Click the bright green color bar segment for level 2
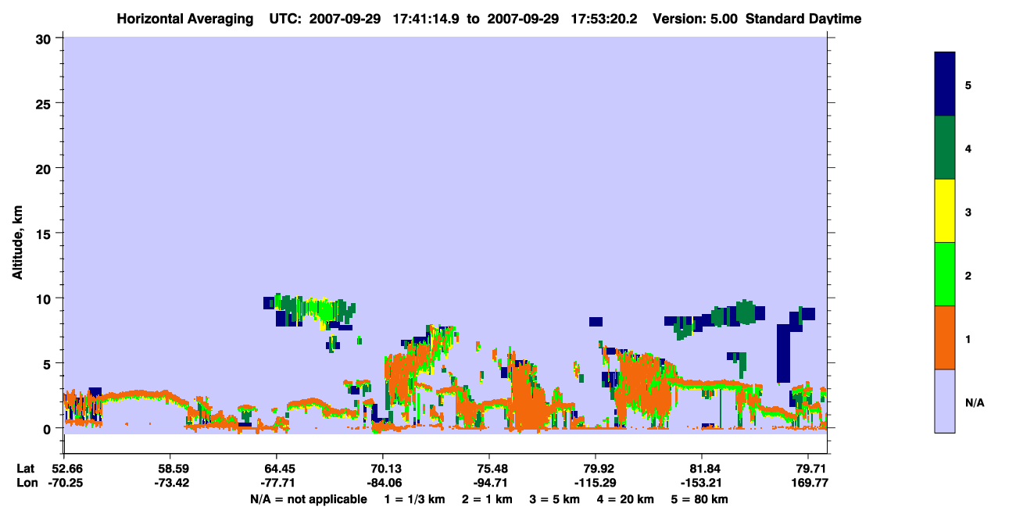 click(x=945, y=274)
